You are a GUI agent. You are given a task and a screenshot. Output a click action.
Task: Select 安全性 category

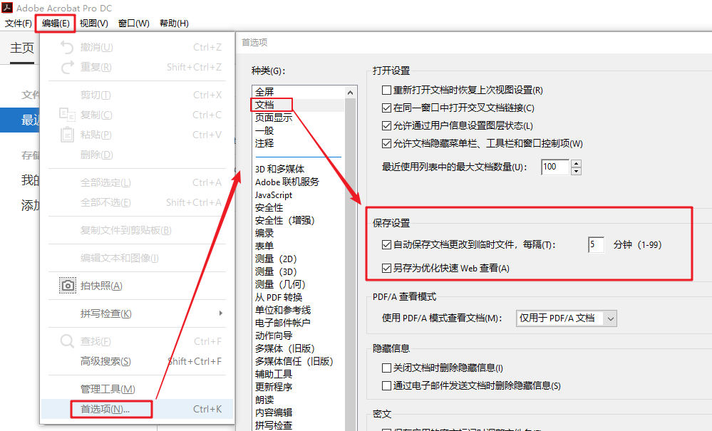(269, 208)
